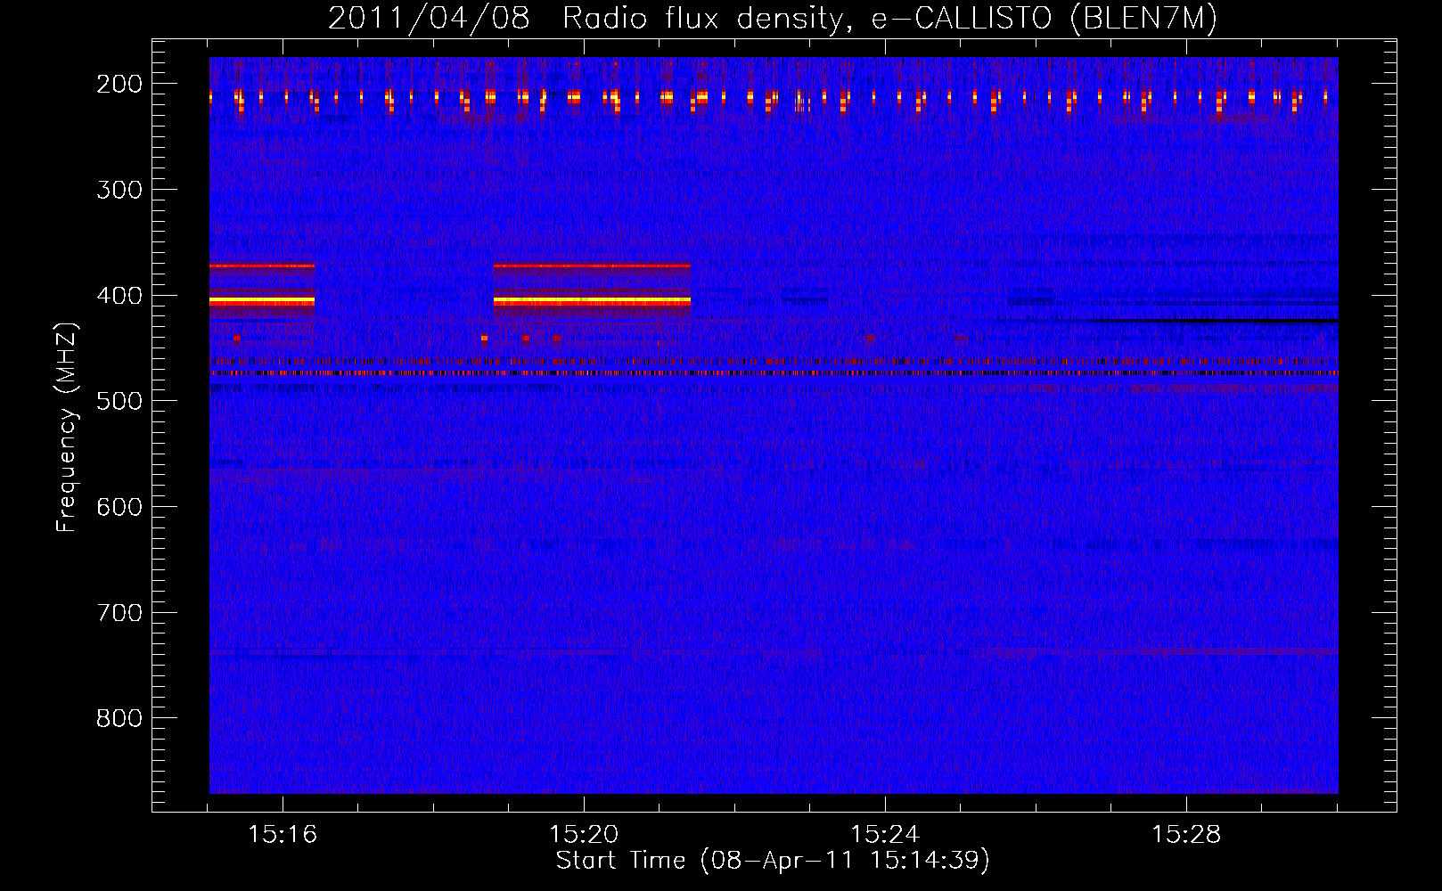
Task: Select the 800 frequency tick label
Action: [x=119, y=718]
